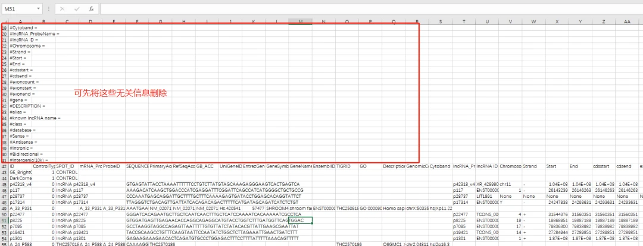The image size is (643, 246).
Task: Click the 'LIT1891' cell
Action: [487, 197]
